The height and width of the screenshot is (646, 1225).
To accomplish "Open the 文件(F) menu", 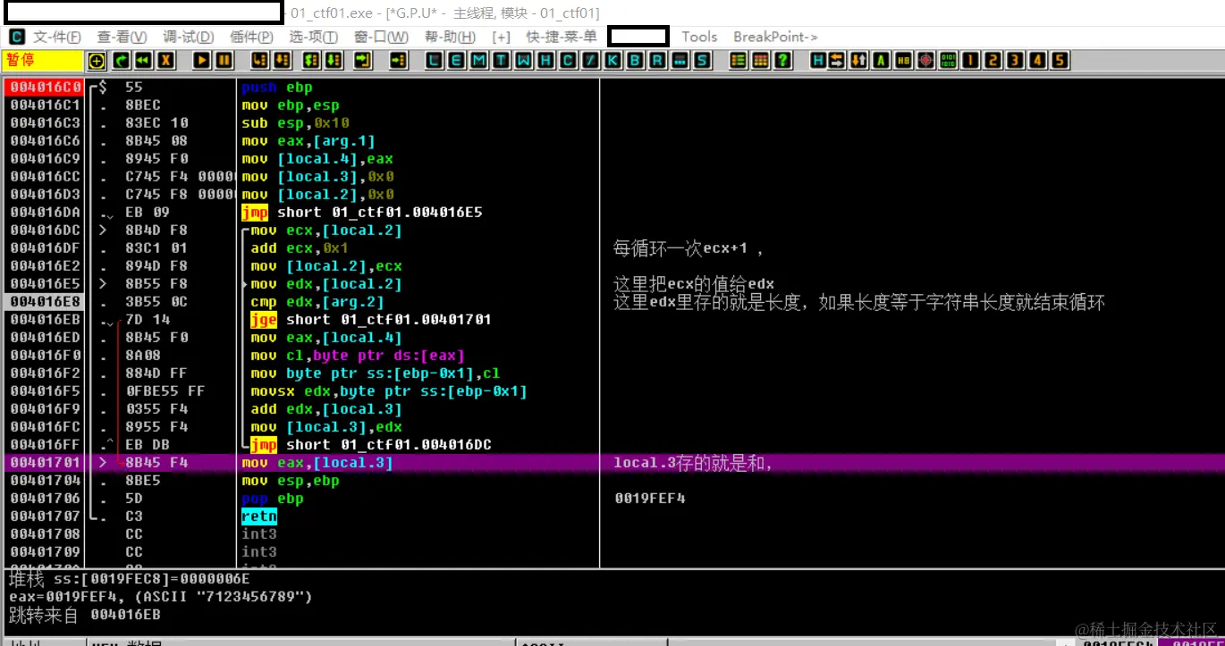I will (x=57, y=37).
